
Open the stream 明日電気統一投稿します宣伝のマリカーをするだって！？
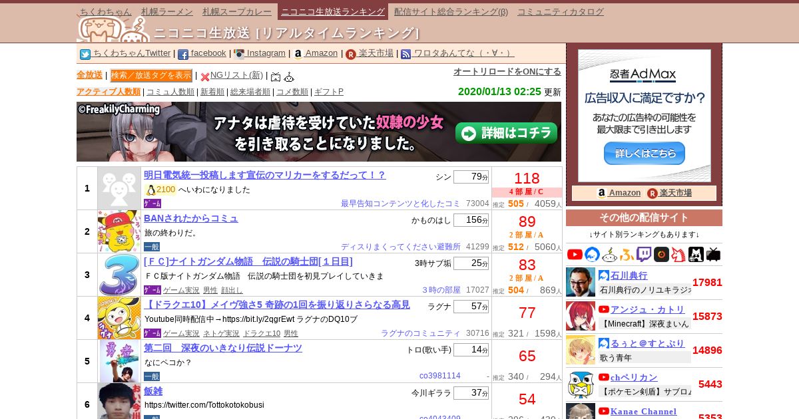[265, 175]
